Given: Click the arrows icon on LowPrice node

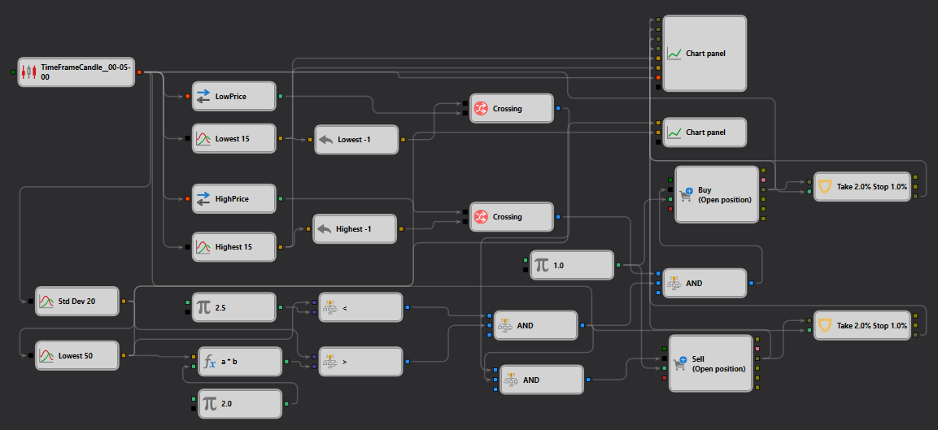Looking at the screenshot, I should (203, 96).
